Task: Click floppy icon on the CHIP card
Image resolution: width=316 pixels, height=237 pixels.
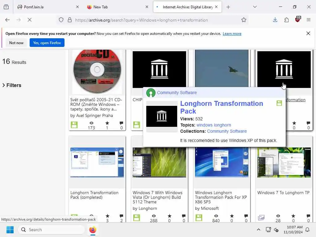Action: (136, 125)
